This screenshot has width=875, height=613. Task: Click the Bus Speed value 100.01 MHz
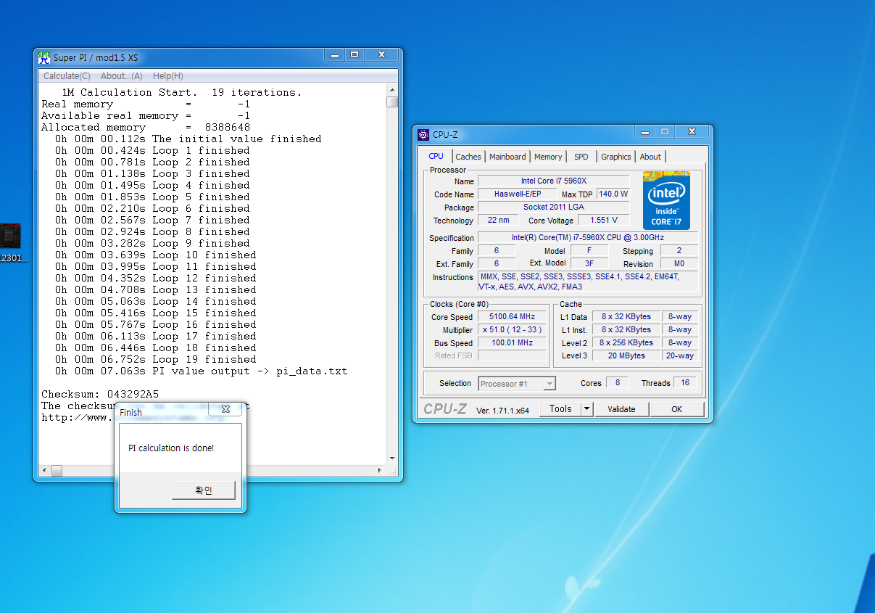coord(513,343)
